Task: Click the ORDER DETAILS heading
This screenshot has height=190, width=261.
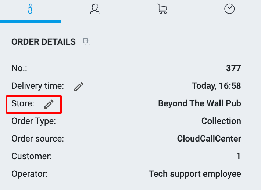Action: click(43, 42)
